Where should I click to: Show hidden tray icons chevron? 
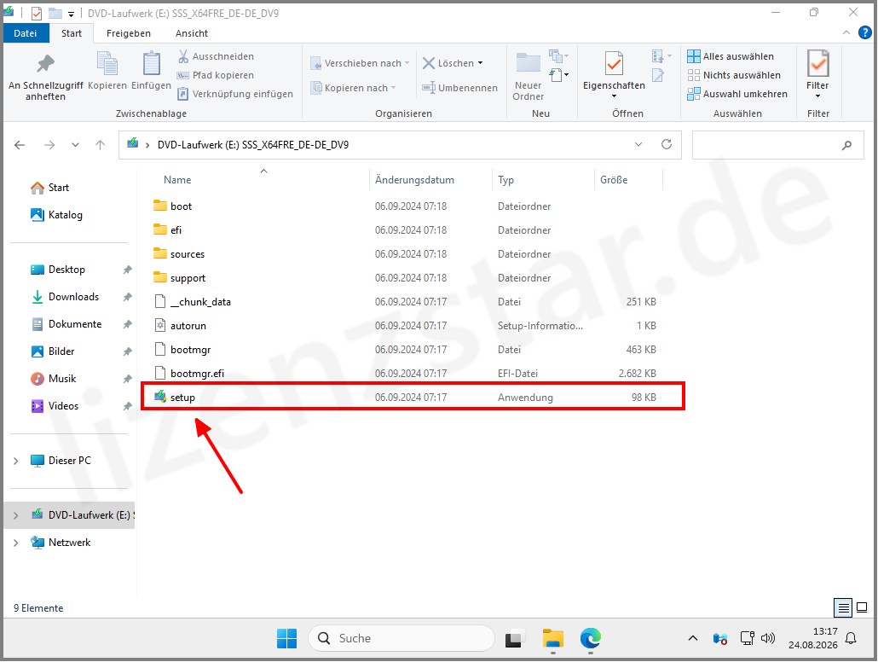[693, 638]
